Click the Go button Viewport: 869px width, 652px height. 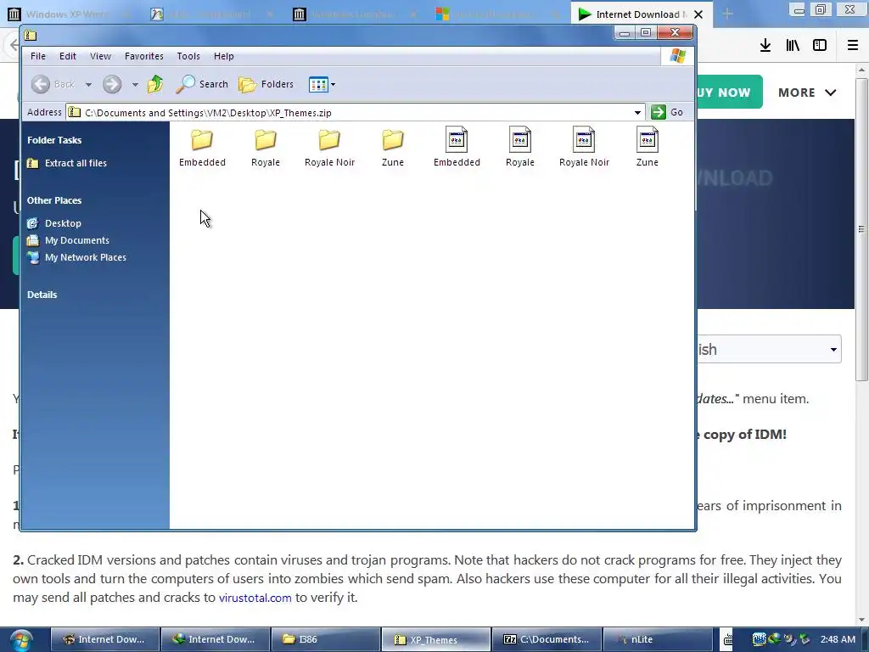[667, 112]
